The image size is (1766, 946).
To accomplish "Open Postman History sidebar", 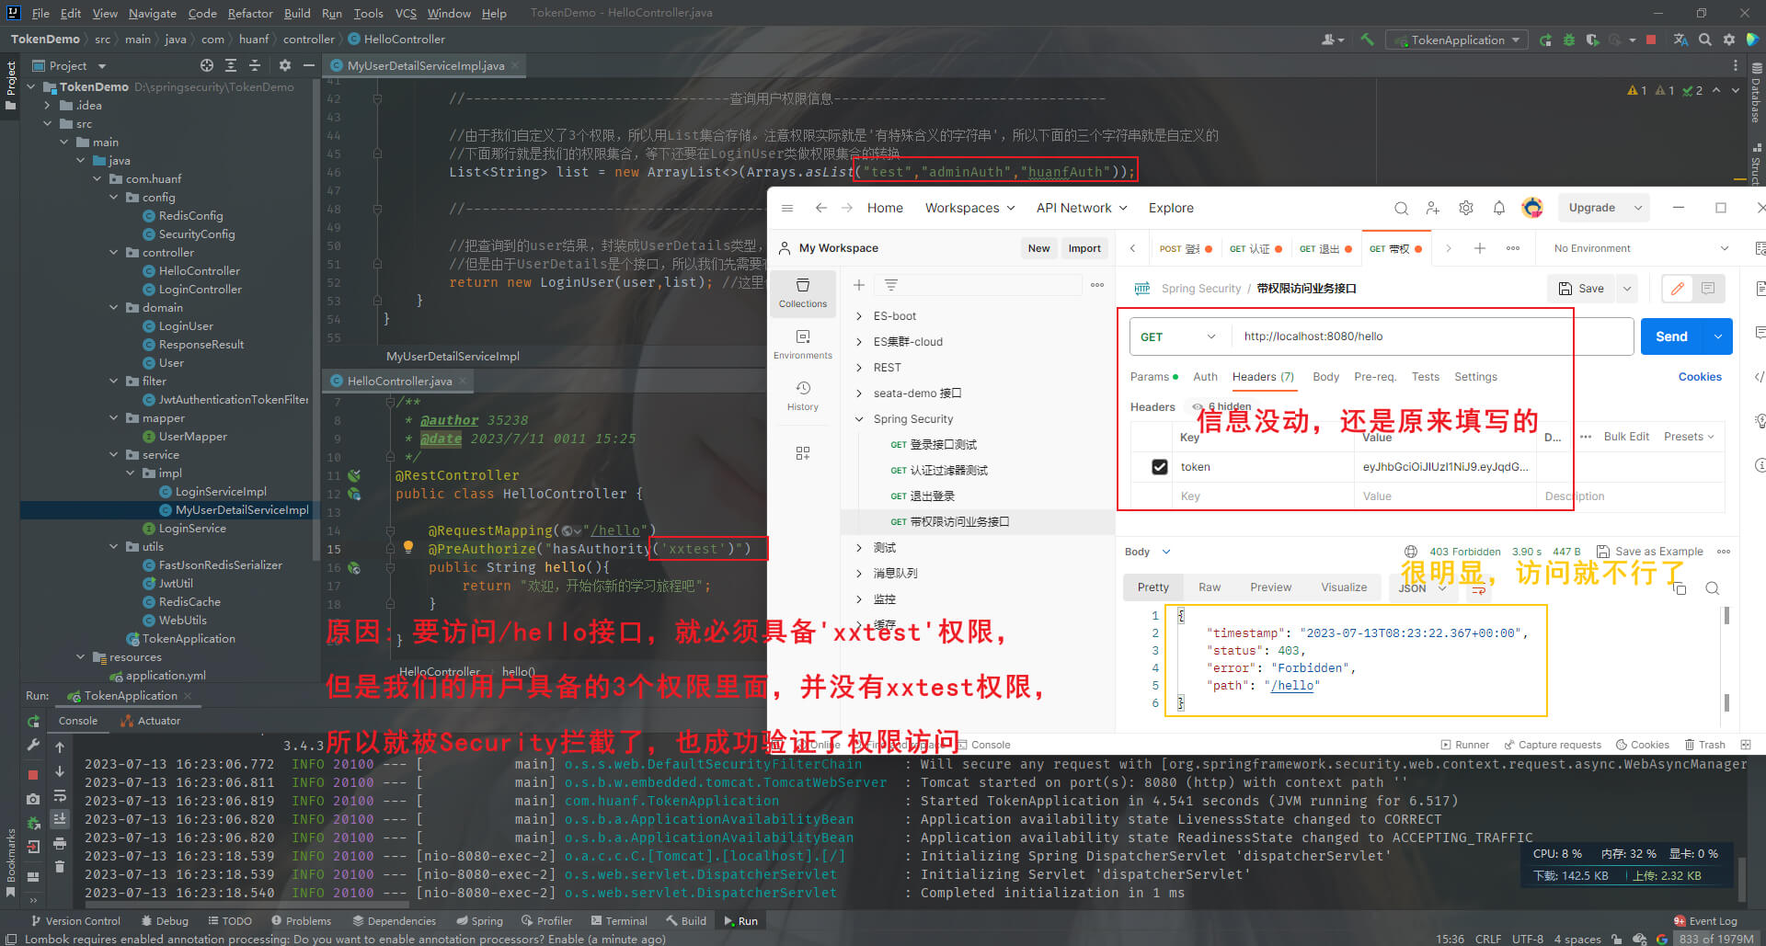I will pyautogui.click(x=803, y=395).
